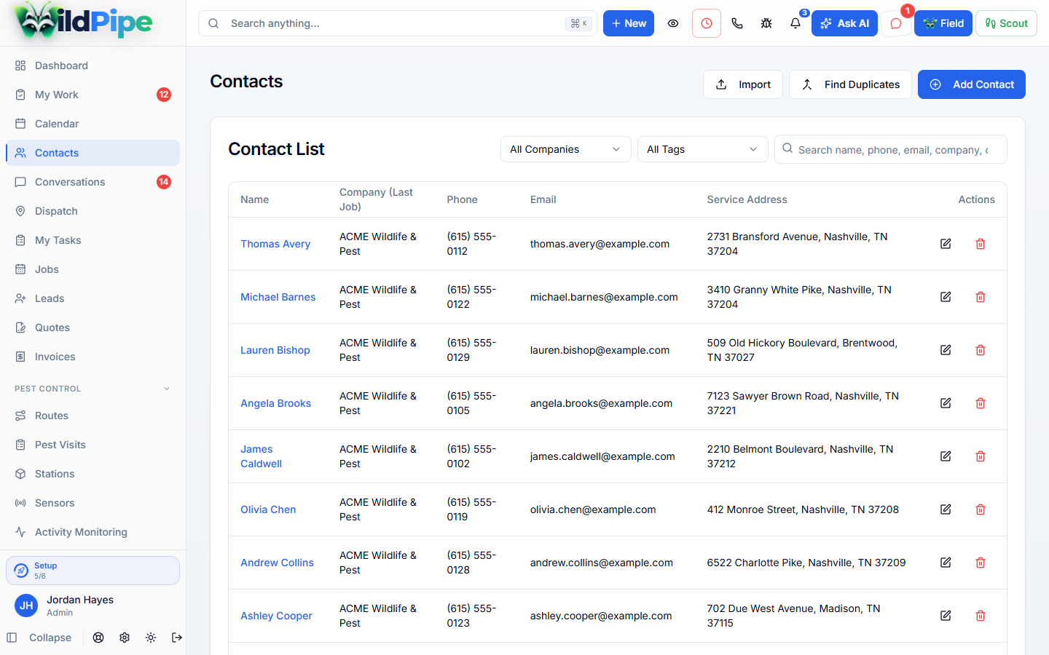Edit Michael Barnes contact
Image resolution: width=1049 pixels, height=655 pixels.
[x=946, y=297]
